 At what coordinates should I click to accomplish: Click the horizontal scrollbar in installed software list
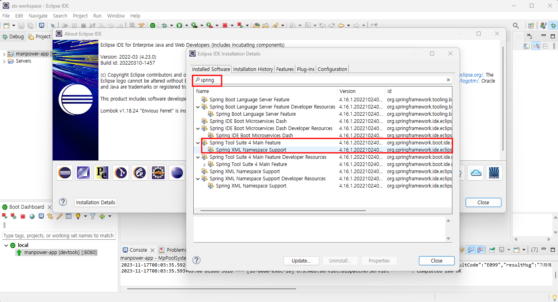283,210
